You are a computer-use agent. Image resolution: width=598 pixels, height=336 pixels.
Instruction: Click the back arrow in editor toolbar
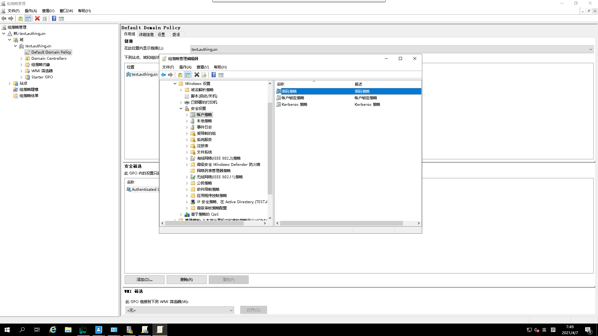click(163, 75)
